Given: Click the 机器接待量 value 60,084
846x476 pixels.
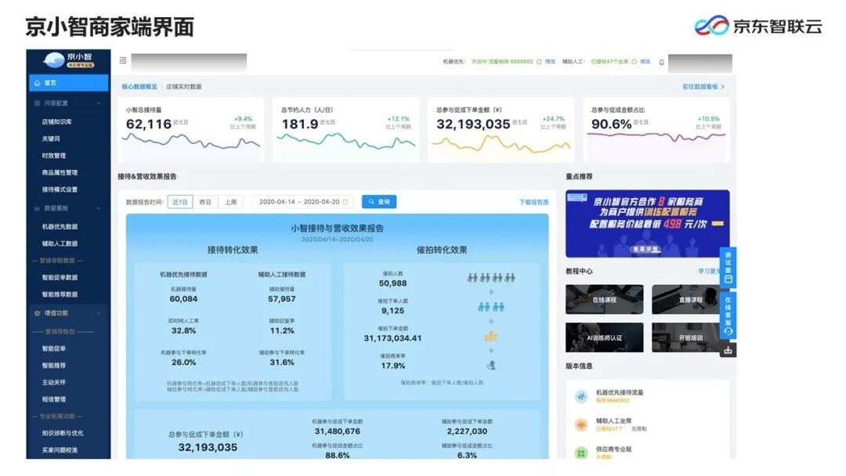Looking at the screenshot, I should point(183,299).
